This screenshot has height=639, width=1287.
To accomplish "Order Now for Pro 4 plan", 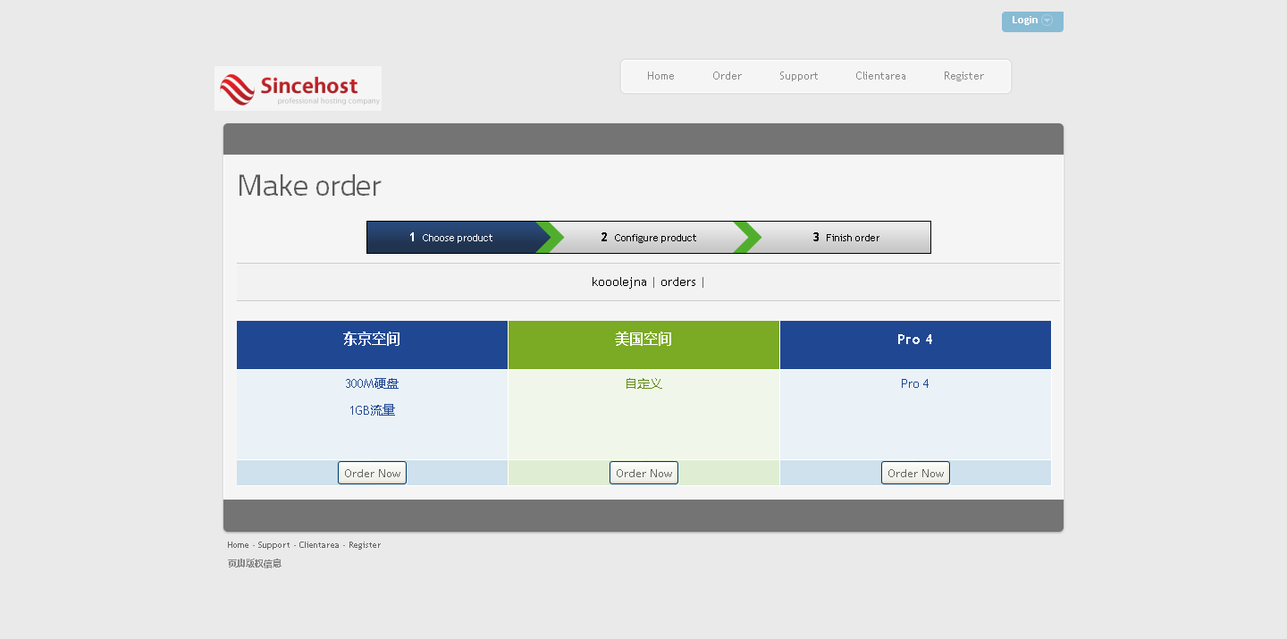I will pyautogui.click(x=915, y=473).
